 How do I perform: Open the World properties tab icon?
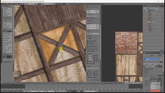pos(153,53)
